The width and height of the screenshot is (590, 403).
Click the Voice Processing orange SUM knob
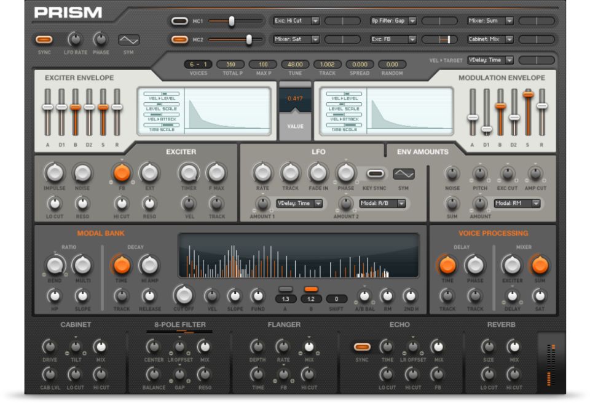pos(539,265)
